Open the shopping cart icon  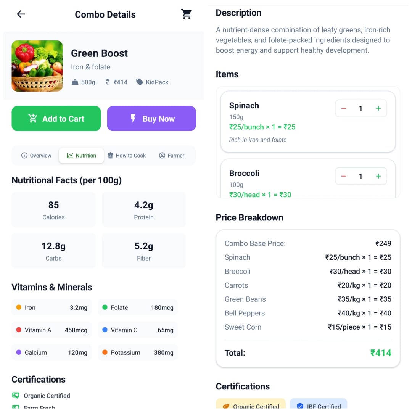tap(186, 14)
